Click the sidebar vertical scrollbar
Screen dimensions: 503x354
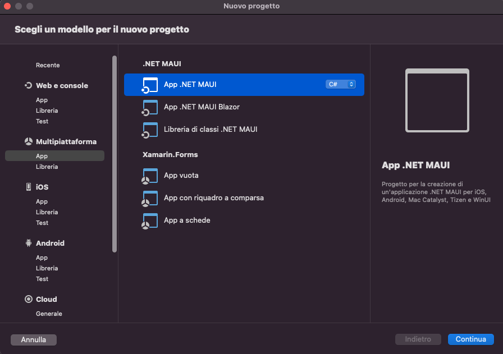pos(115,154)
